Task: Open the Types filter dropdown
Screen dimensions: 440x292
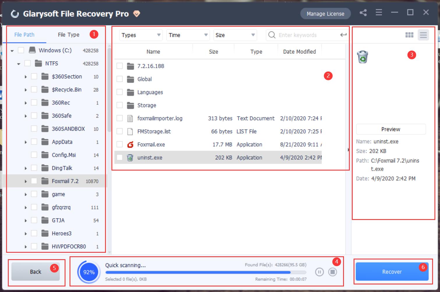Action: coord(141,35)
